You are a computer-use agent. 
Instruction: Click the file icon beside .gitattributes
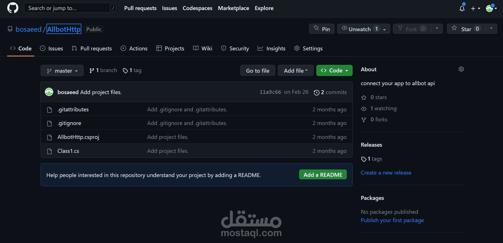pyautogui.click(x=50, y=110)
